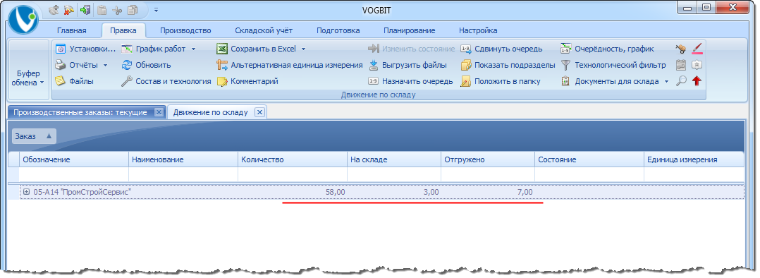This screenshot has height=278, width=760.
Task: Click the paste clipboard icon in quick access bar
Action: [102, 9]
